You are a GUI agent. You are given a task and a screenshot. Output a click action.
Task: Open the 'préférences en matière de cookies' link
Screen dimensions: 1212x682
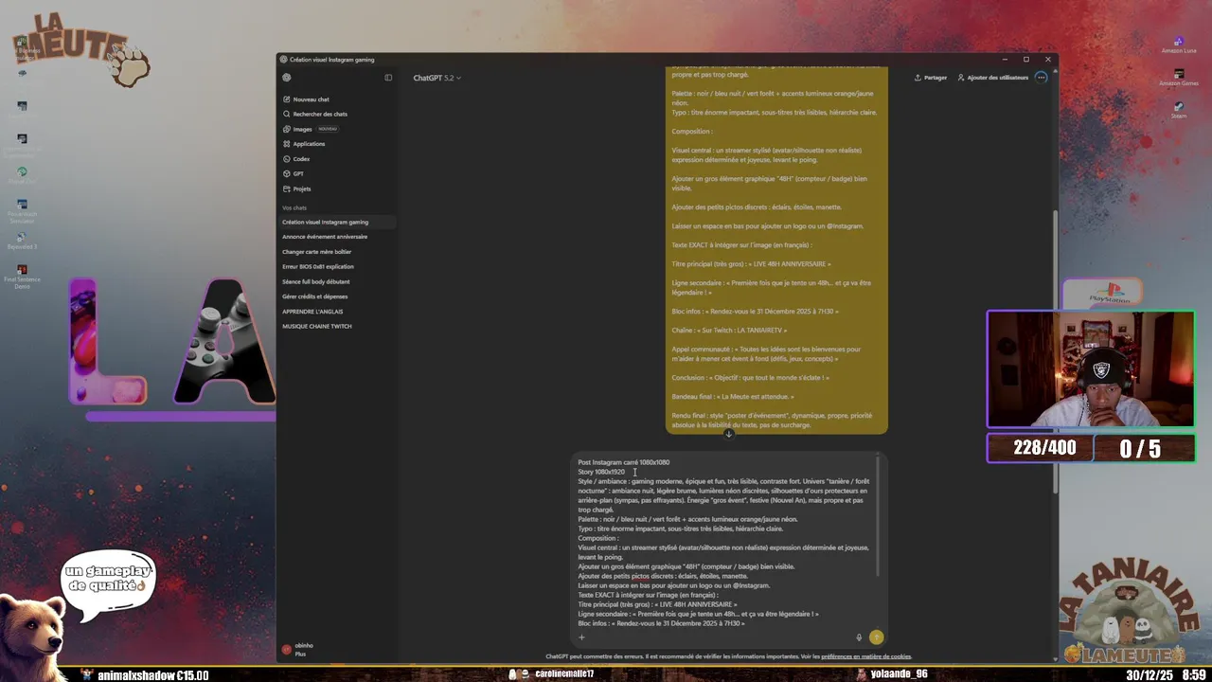click(x=865, y=656)
